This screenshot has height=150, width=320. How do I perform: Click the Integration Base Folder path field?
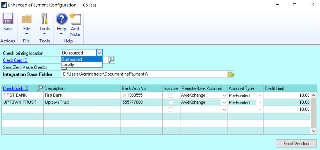tap(144, 74)
